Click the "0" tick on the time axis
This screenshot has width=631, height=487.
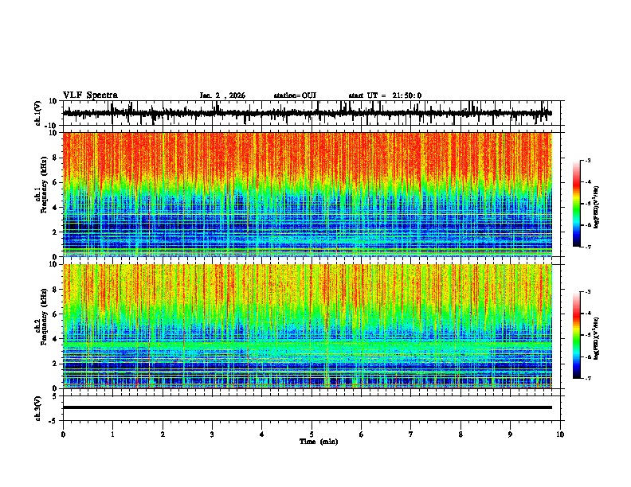tap(63, 434)
